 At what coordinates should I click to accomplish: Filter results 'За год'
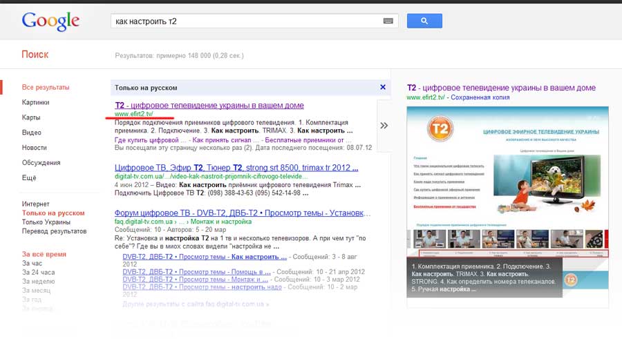point(32,300)
